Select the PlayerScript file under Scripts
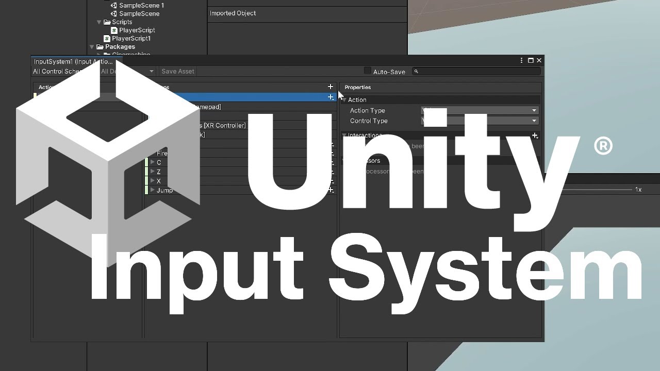This screenshot has width=660, height=371. point(137,30)
